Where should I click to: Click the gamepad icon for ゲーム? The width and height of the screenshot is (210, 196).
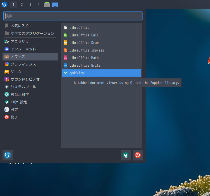pos(7,72)
